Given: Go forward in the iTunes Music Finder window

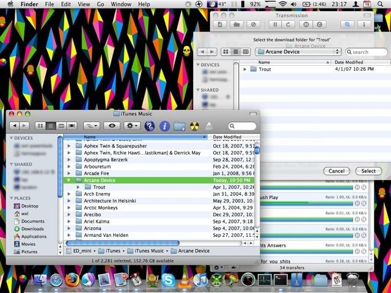Looking at the screenshot, I should click(x=24, y=126).
